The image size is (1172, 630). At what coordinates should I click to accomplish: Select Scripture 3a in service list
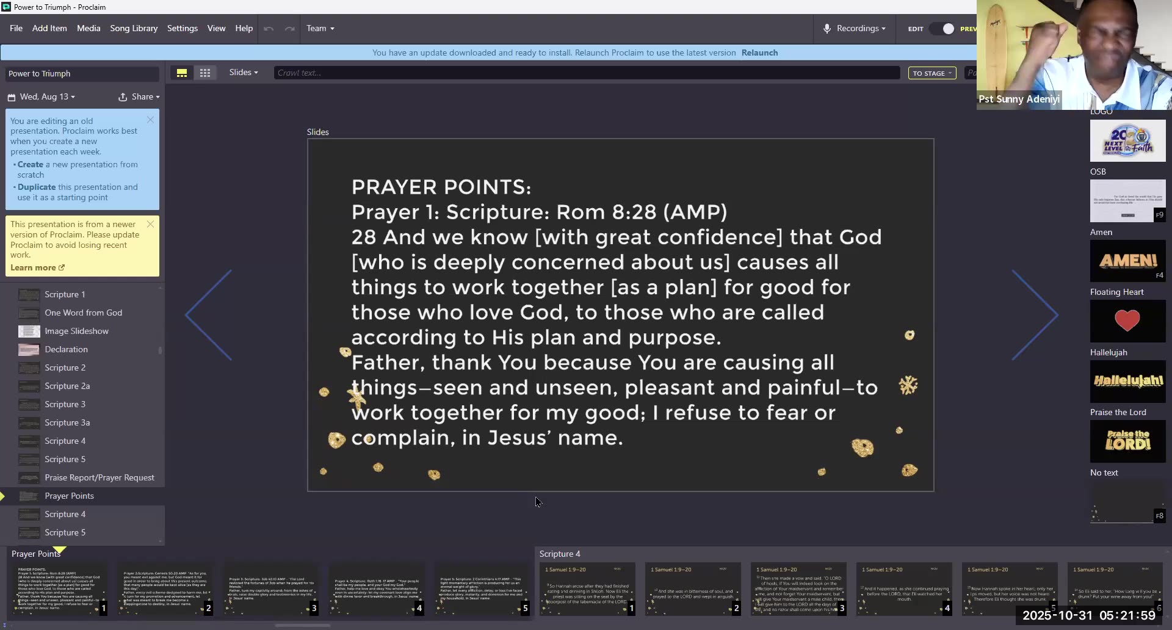coord(82,422)
